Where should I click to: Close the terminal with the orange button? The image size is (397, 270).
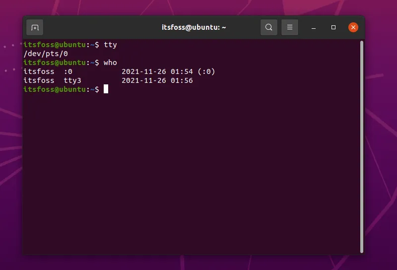(353, 27)
